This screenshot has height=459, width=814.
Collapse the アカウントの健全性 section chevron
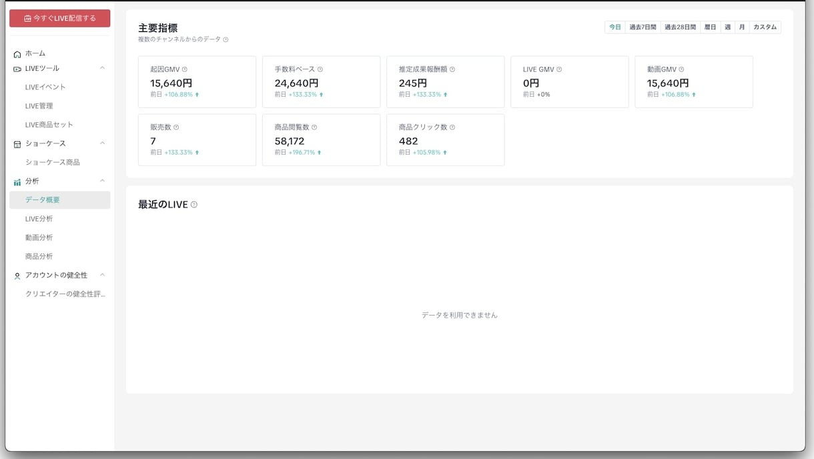tap(102, 275)
